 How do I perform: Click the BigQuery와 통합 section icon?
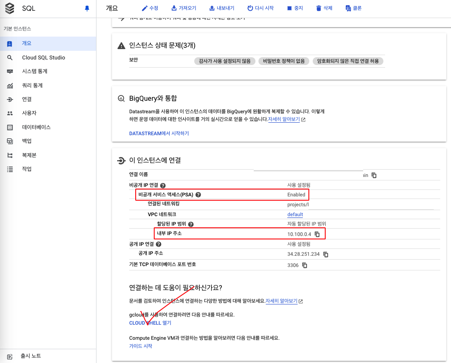click(121, 98)
